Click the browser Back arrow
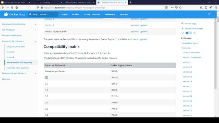Viewport: 219px width, 123px height. 3,8
